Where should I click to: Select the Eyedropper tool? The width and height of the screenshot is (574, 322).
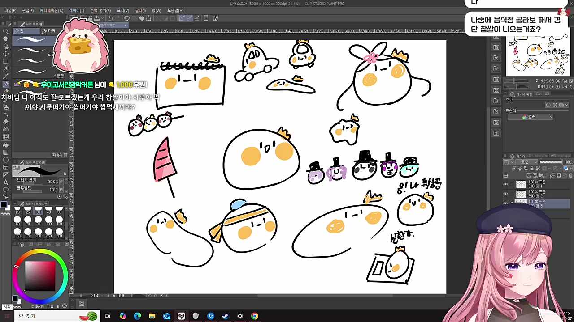[6, 77]
